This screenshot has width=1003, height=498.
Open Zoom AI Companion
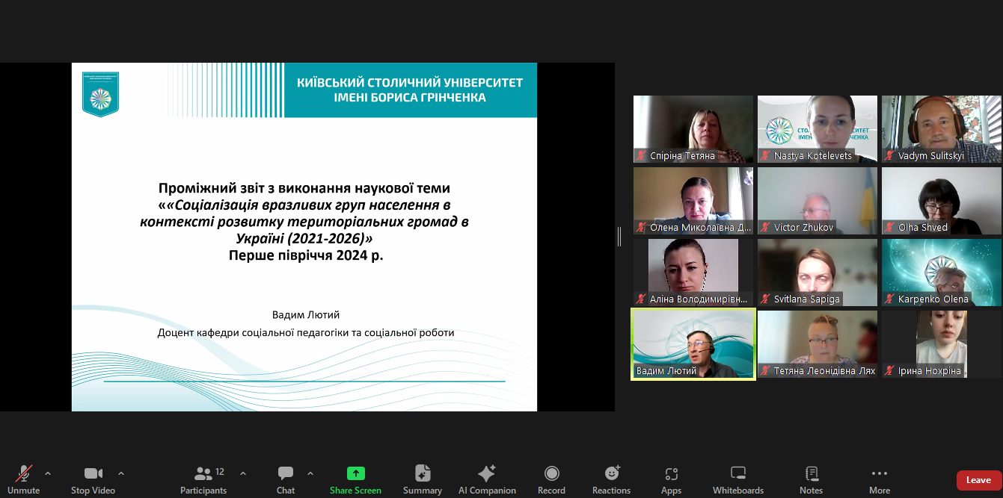[487, 479]
